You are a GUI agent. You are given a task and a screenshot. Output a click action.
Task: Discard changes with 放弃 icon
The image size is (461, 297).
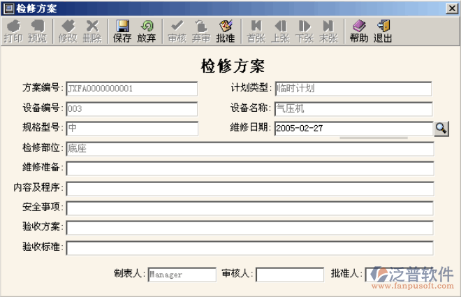[x=147, y=31]
